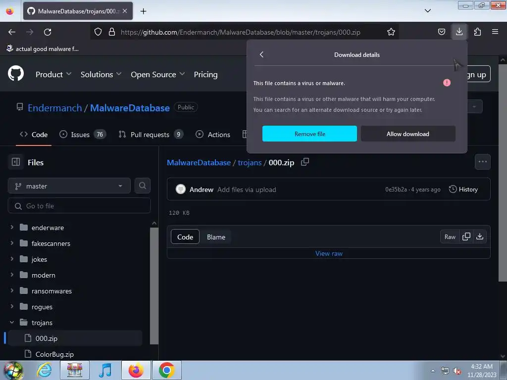This screenshot has width=507, height=380.
Task: Click the View raw link
Action: 329,253
